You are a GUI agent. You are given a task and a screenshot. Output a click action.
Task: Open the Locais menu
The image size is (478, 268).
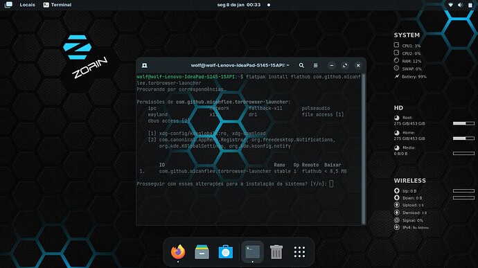click(x=27, y=5)
